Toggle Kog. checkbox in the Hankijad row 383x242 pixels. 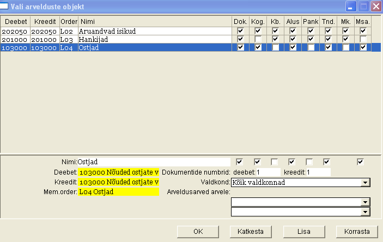click(258, 40)
